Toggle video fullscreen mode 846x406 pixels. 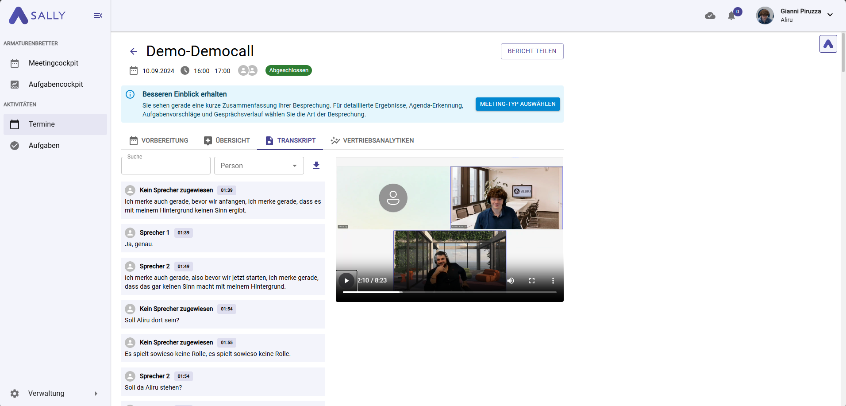coord(532,281)
